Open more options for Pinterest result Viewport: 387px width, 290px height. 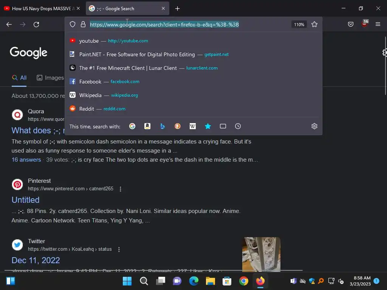121,189
